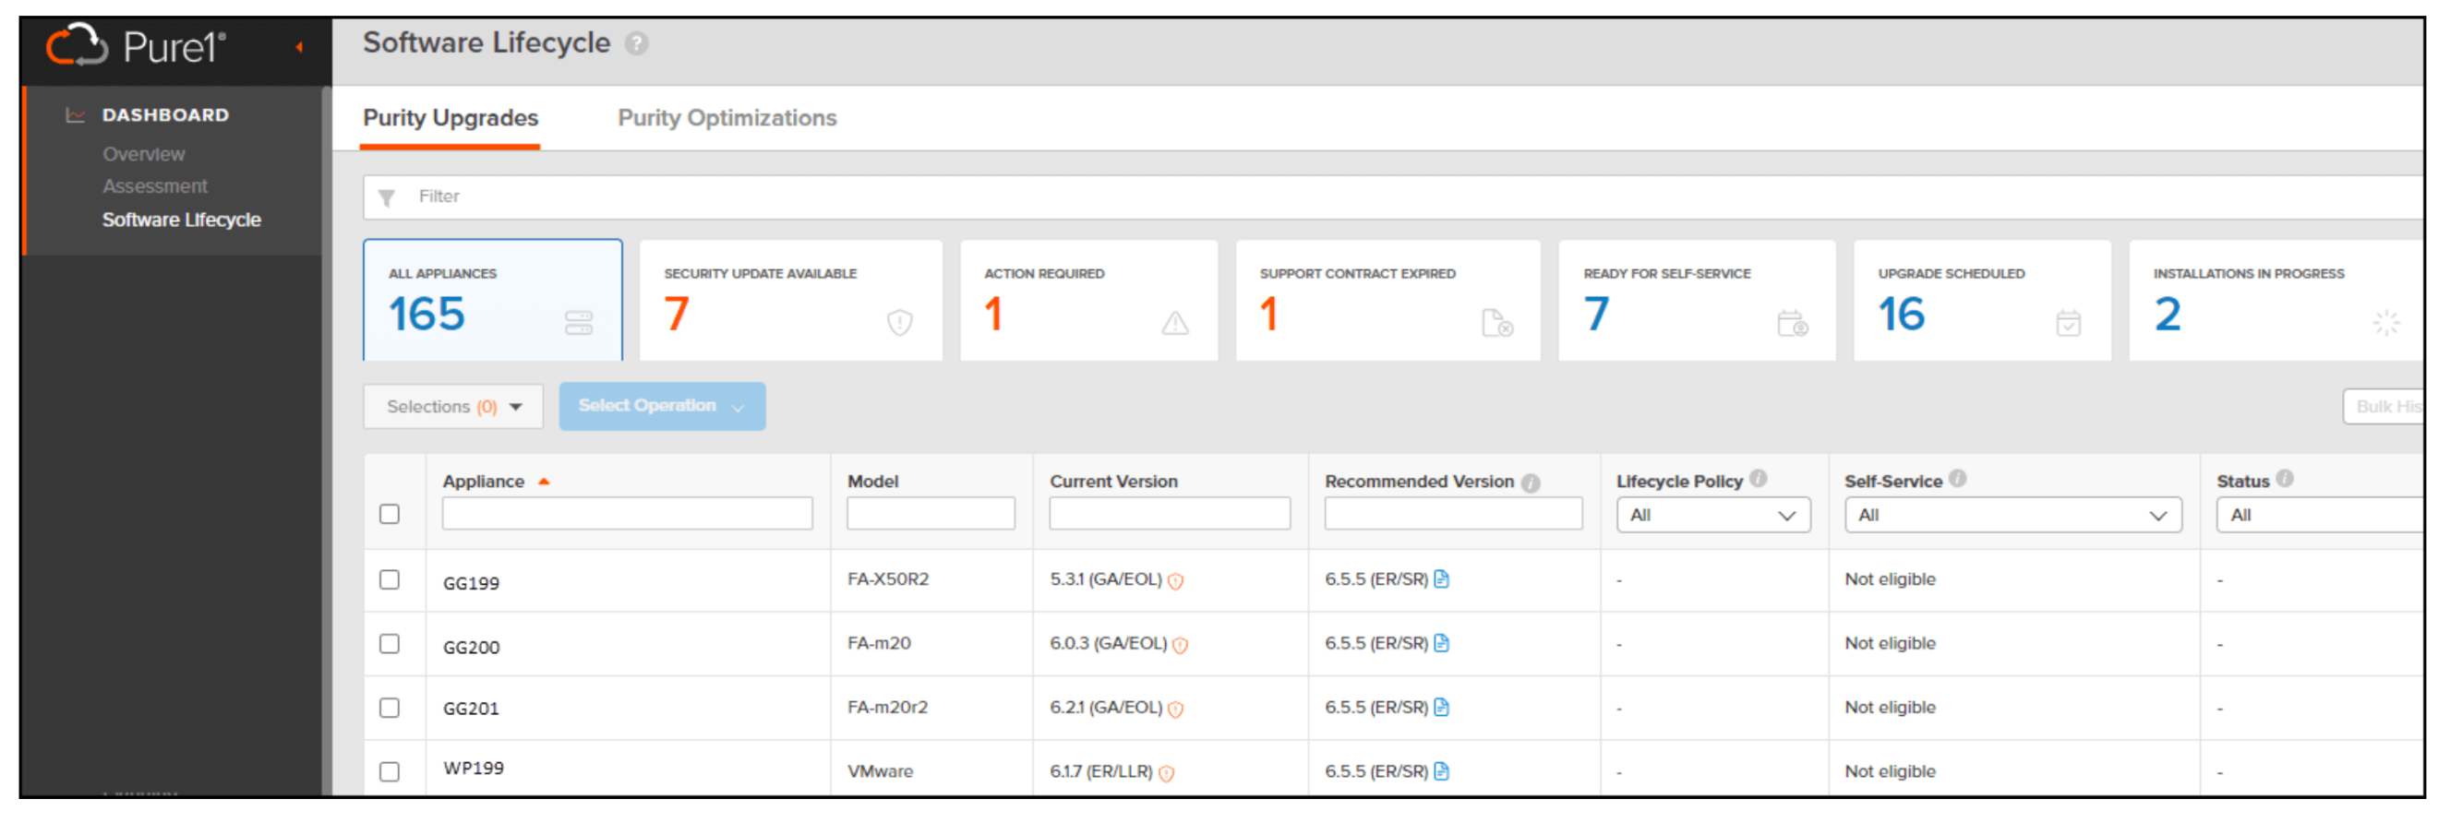The width and height of the screenshot is (2450, 823).
Task: Open release notes icon in GG199 row
Action: (1441, 579)
